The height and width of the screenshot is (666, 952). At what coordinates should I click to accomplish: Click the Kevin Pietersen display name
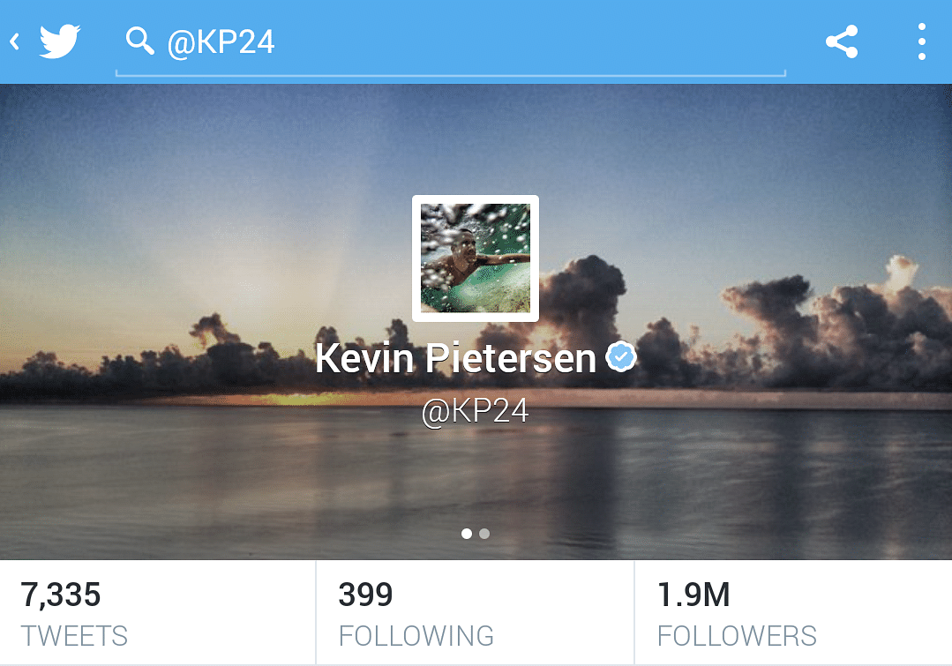pyautogui.click(x=455, y=357)
